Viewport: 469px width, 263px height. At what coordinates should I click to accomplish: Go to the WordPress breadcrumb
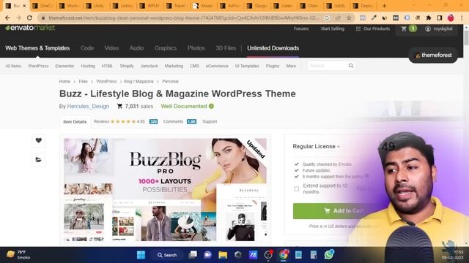[x=106, y=81]
